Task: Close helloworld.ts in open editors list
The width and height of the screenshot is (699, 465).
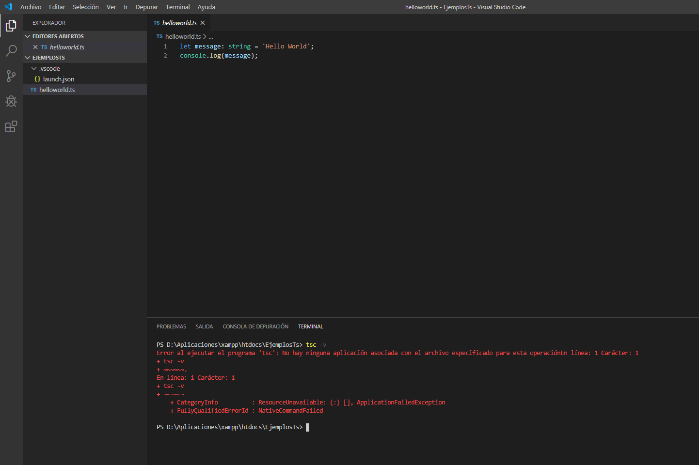Action: click(x=35, y=47)
